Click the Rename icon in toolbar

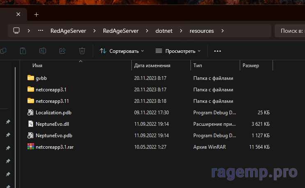coord(42,51)
